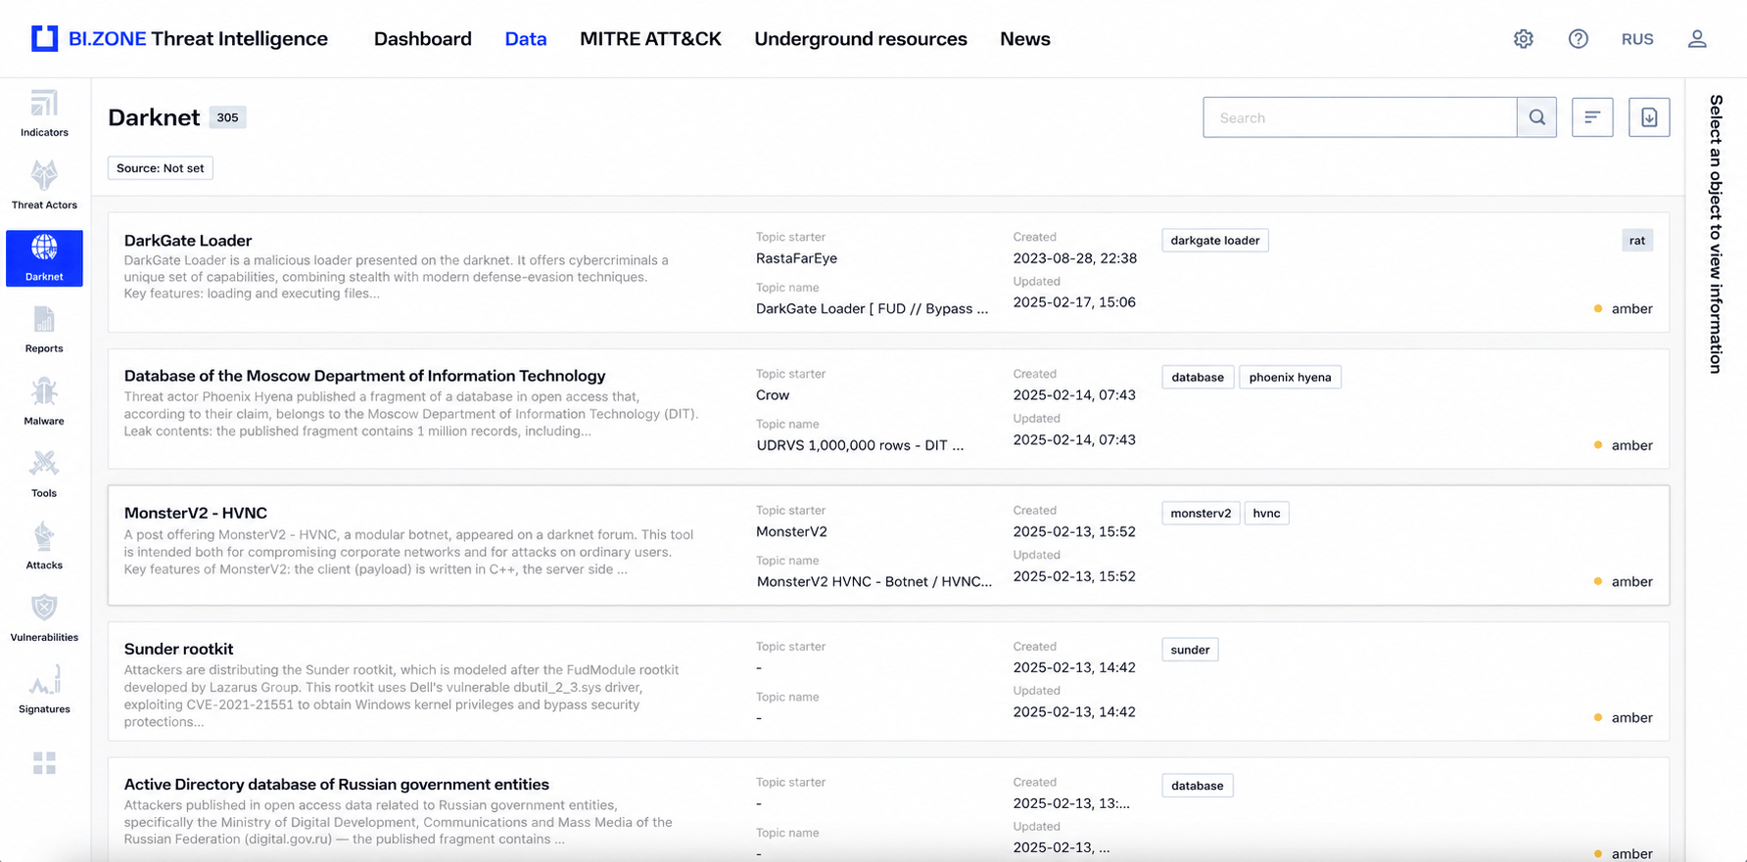1747x862 pixels.
Task: Open the Reports sidebar section
Action: coord(44,330)
